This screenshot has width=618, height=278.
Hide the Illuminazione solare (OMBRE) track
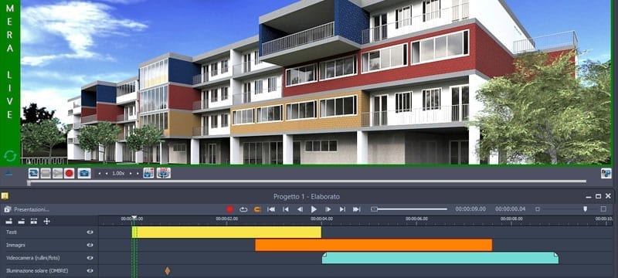click(x=90, y=271)
